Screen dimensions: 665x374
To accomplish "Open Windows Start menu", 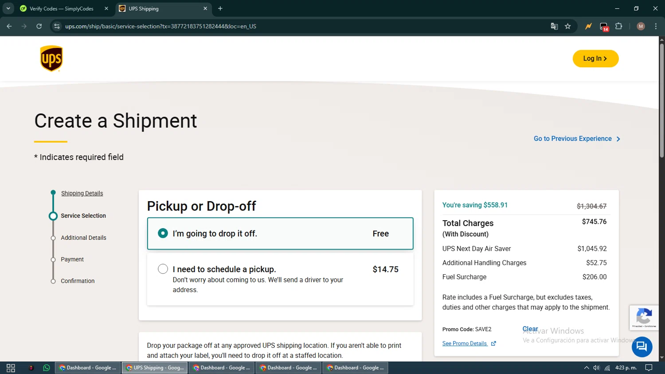I will click(x=11, y=368).
